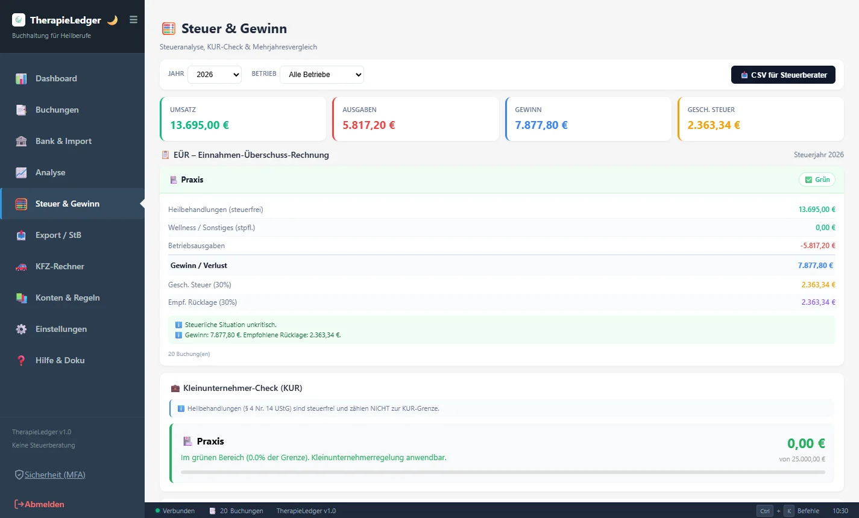This screenshot has width=859, height=518.
Task: Open the Jahr 2026 dropdown
Action: coord(215,75)
